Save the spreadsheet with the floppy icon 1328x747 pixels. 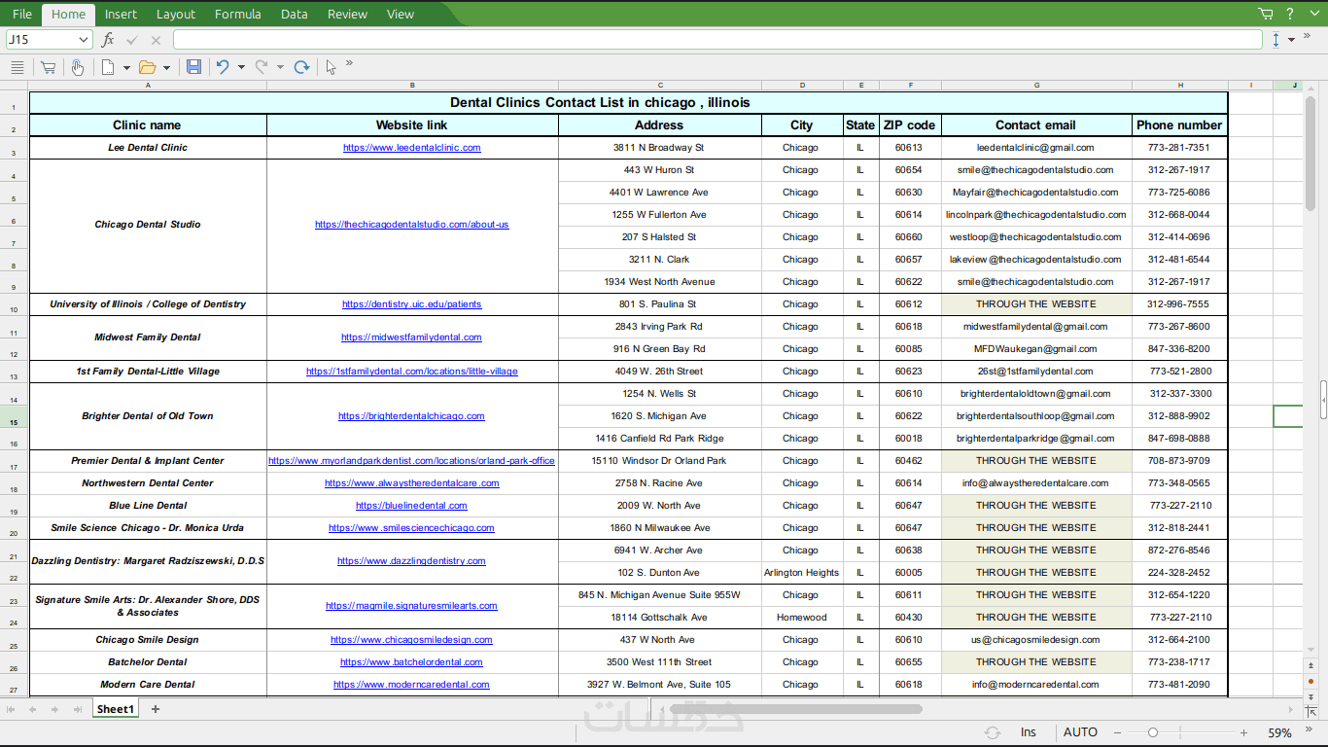193,67
